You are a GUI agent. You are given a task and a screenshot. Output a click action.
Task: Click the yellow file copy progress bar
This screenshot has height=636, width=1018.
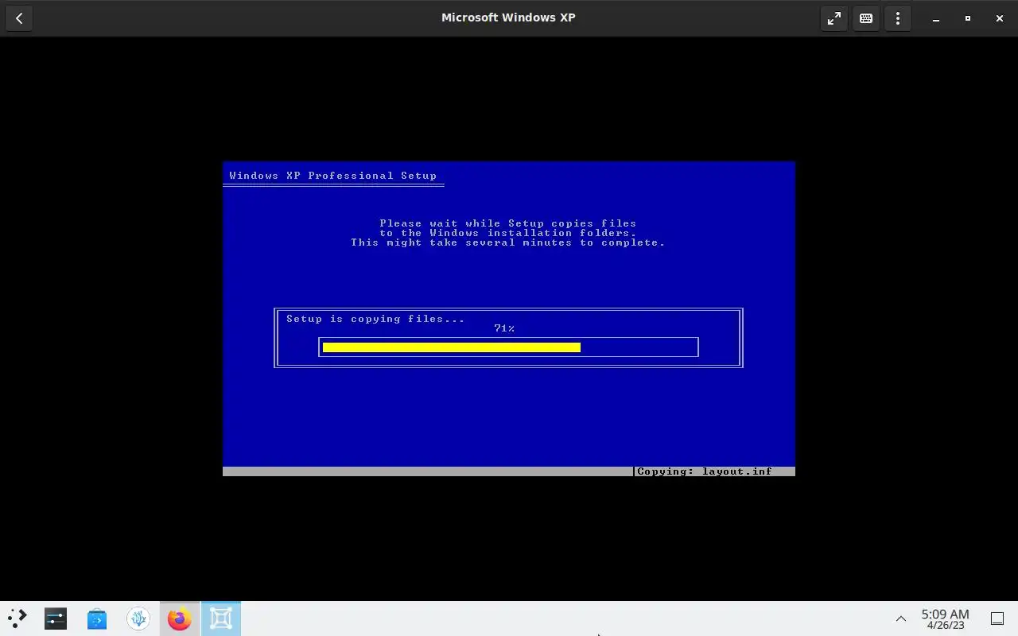tap(452, 347)
